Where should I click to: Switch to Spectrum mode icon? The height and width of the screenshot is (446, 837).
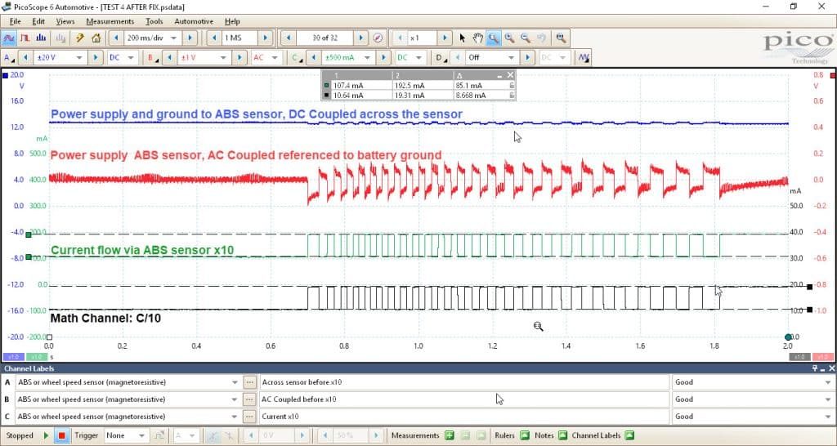pyautogui.click(x=41, y=38)
